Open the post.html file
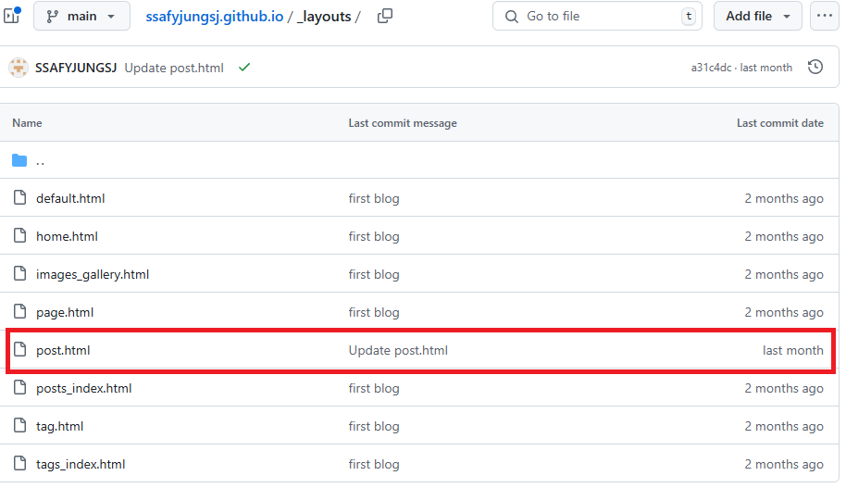 point(63,350)
